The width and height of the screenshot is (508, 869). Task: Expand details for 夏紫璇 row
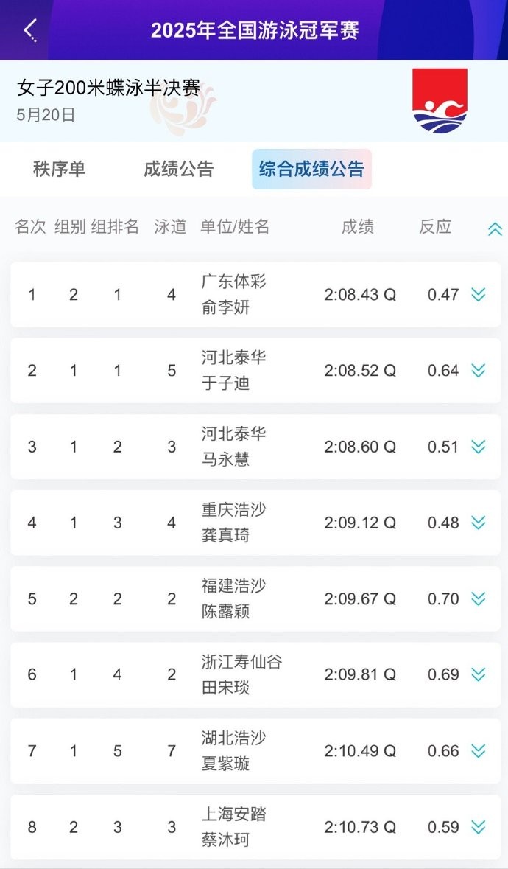pyautogui.click(x=479, y=751)
